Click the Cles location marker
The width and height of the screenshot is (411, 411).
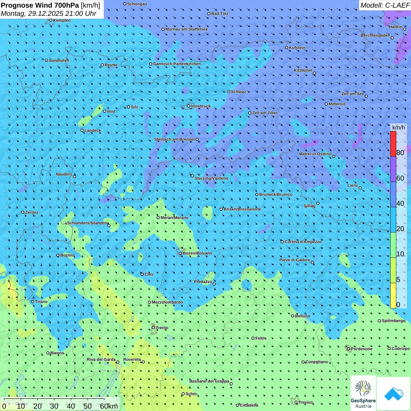point(142,274)
